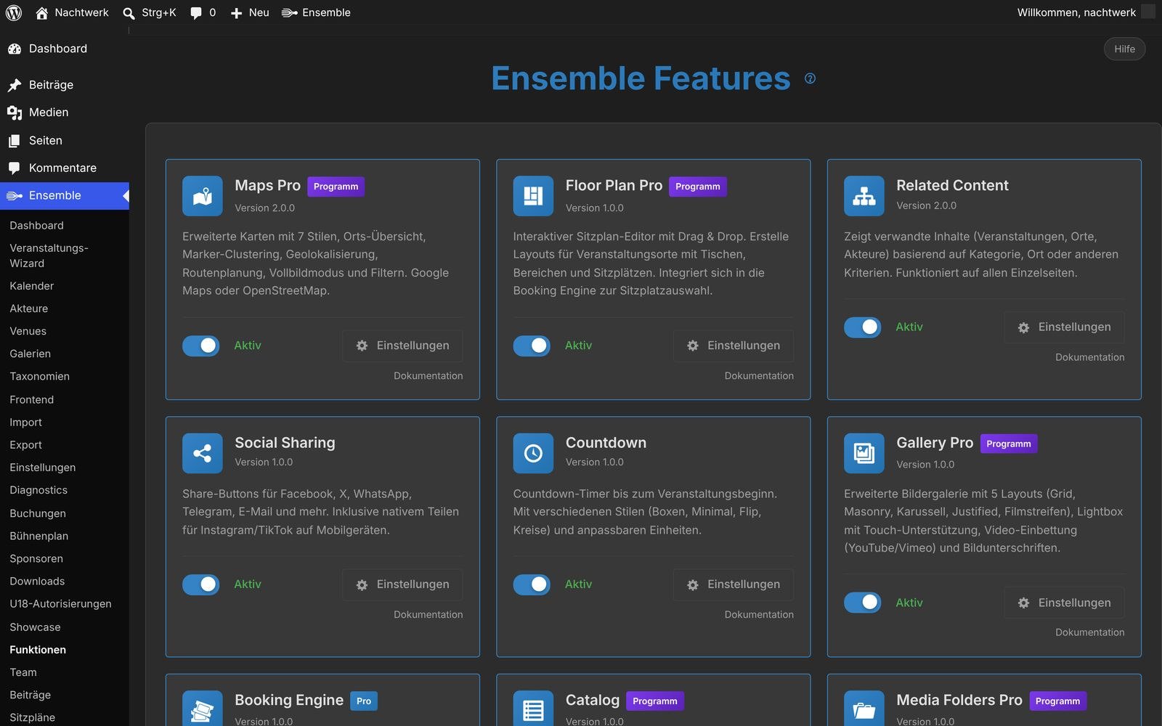Click the Media Folders Pro icon
Viewport: 1162px width, 726px height.
coord(864,709)
